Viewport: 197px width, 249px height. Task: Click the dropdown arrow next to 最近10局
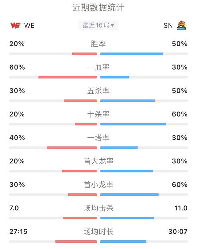coord(112,25)
